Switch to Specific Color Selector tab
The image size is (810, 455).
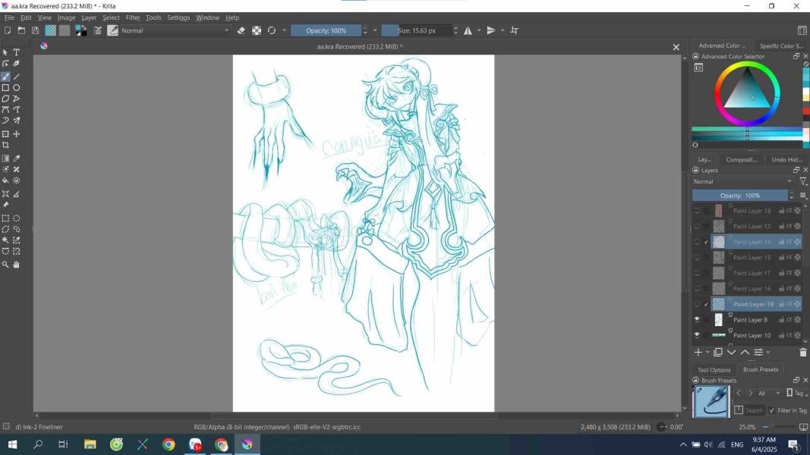pos(781,46)
